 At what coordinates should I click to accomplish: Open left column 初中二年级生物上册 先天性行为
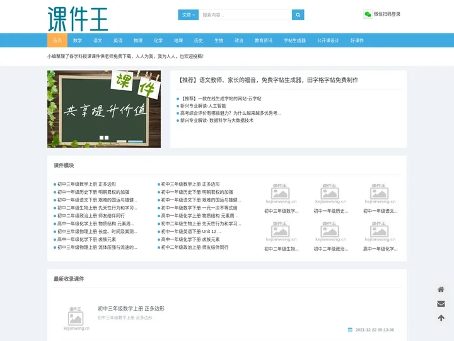(97, 208)
